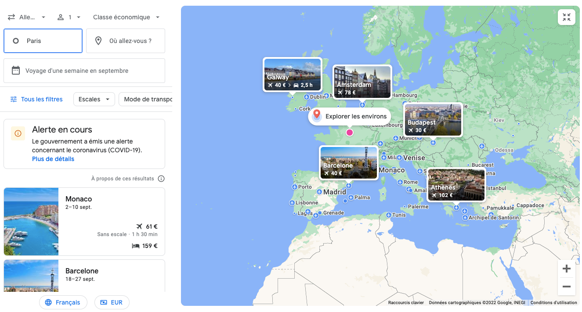Open the Barcelone result in the list
The image size is (582, 312).
[x=84, y=276]
